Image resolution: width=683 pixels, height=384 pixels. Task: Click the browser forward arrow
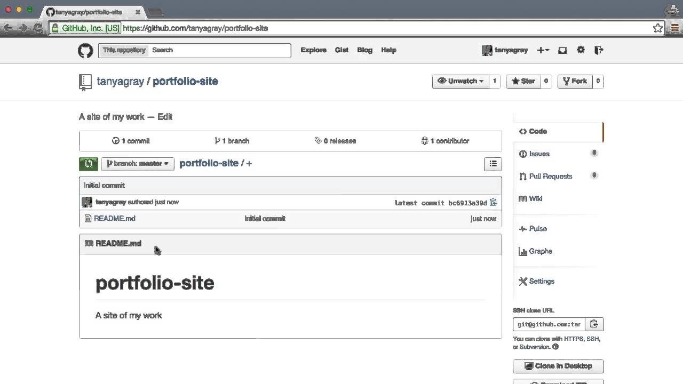coord(23,28)
